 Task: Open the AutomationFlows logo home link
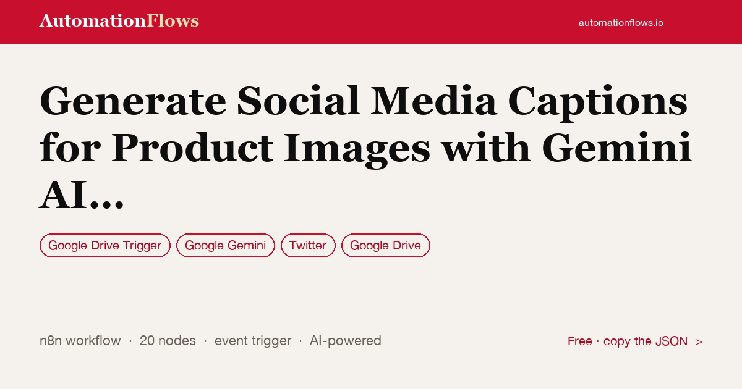coord(119,21)
